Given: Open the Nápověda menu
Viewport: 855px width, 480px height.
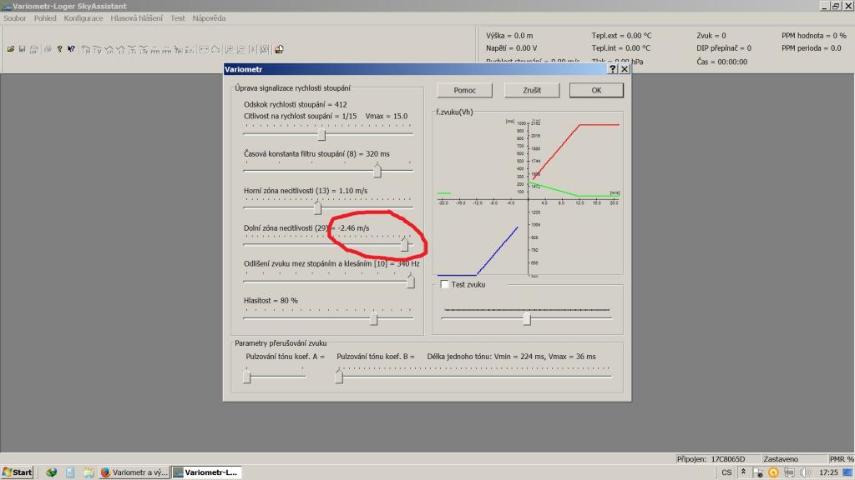Looking at the screenshot, I should tap(209, 17).
